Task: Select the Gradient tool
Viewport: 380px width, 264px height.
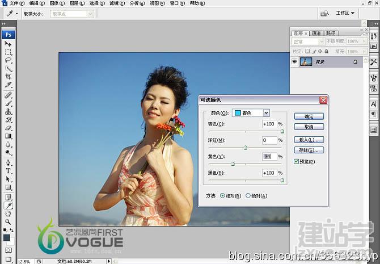Action: tap(8, 136)
